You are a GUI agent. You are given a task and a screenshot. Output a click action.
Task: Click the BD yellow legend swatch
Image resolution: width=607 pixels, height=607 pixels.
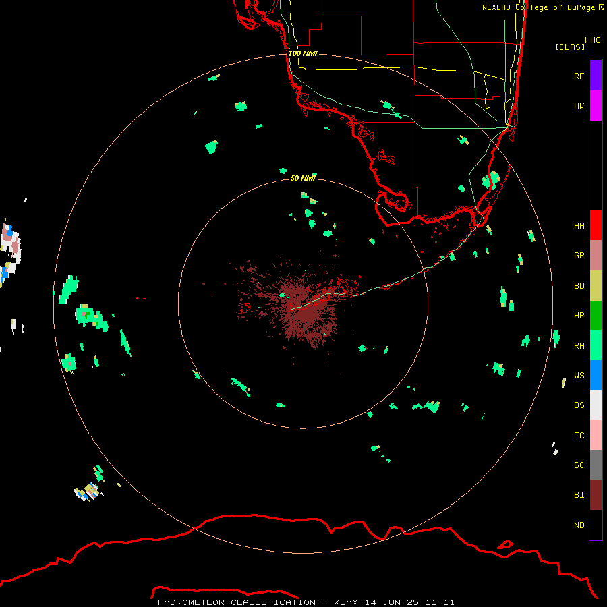(596, 285)
